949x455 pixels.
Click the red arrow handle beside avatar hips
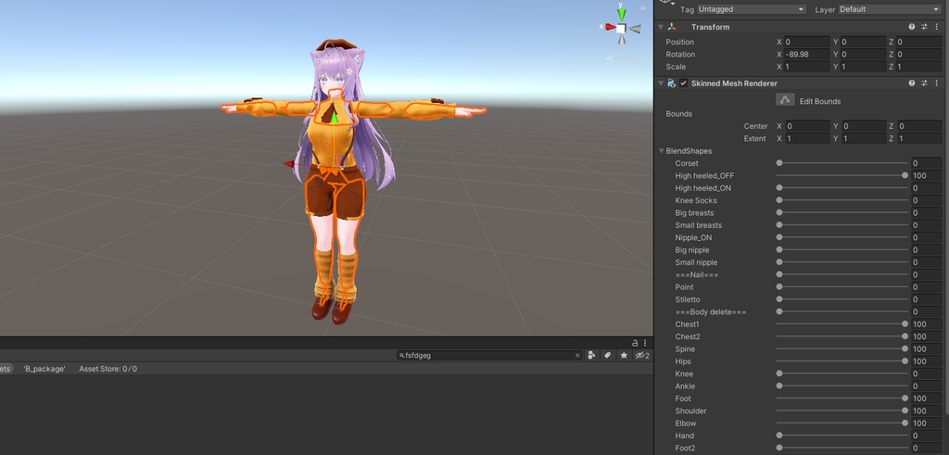point(289,164)
